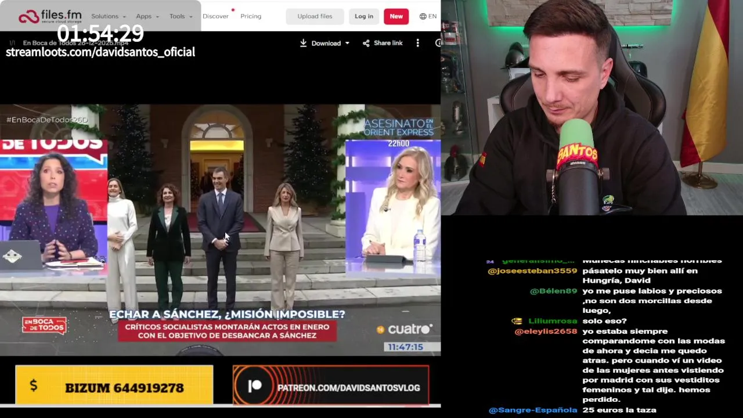
Task: Click the video player frame
Action: [x=220, y=230]
